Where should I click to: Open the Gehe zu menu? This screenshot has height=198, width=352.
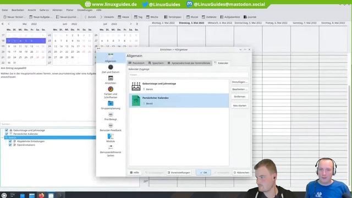(44, 10)
